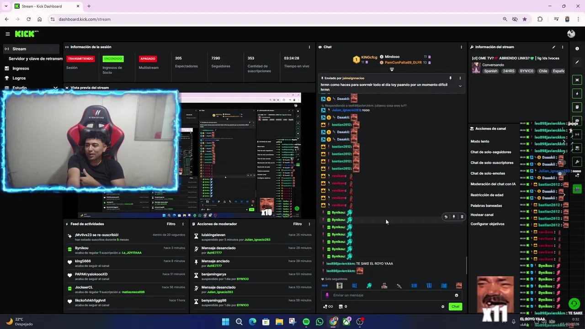
Task: Edit stream information with pencil icon
Action: [x=553, y=47]
